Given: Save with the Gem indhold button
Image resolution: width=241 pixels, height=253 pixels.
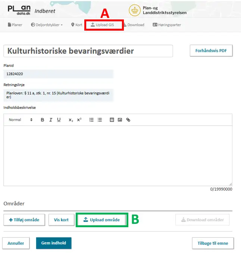Looking at the screenshot, I should coord(54,243).
